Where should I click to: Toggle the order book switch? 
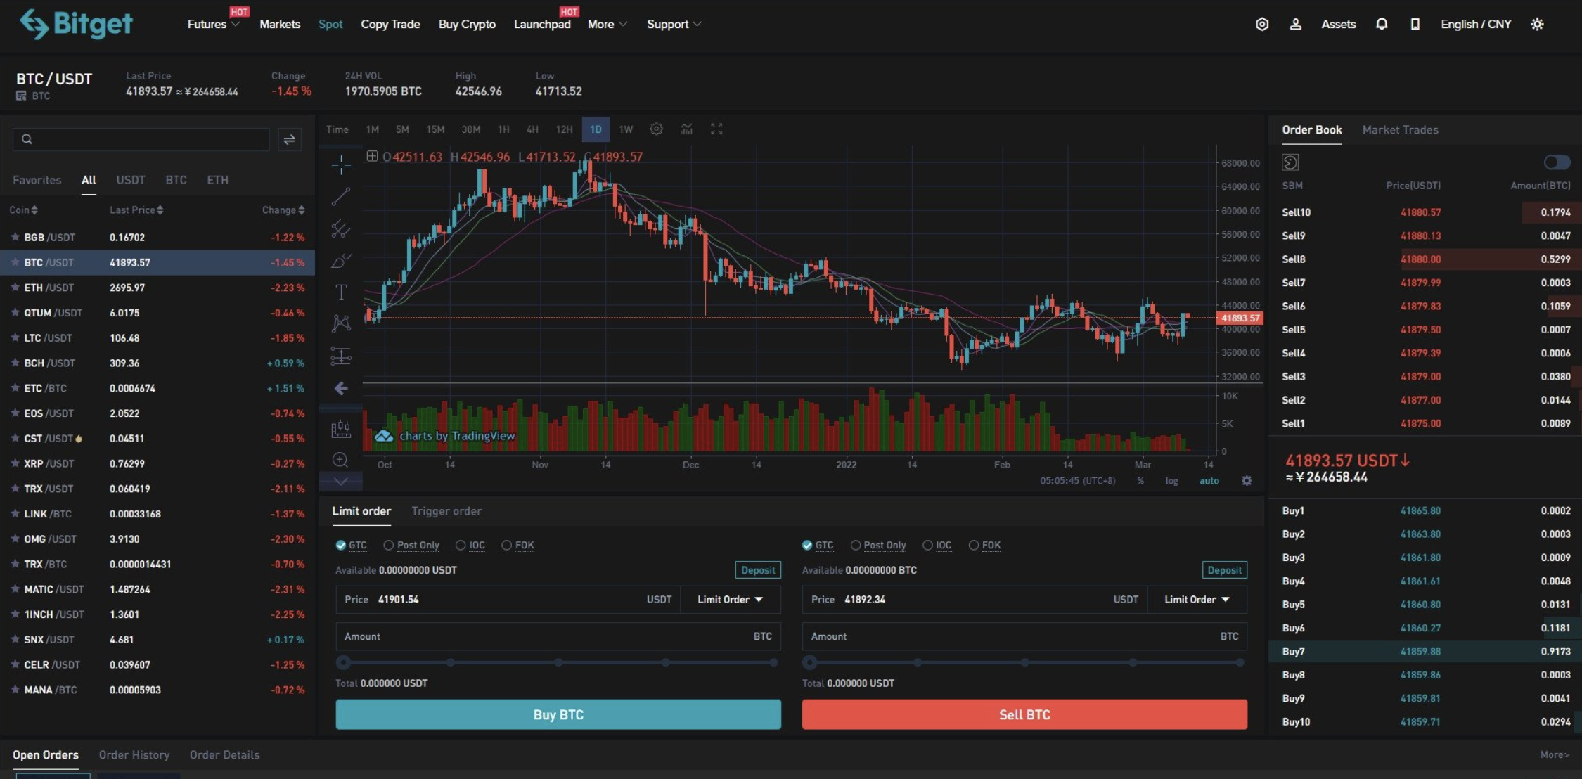click(1557, 162)
